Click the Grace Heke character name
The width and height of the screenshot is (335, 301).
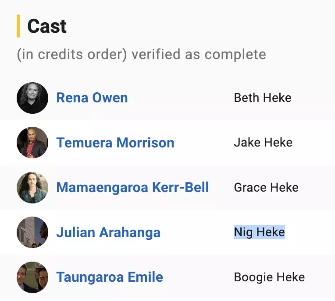coord(266,188)
